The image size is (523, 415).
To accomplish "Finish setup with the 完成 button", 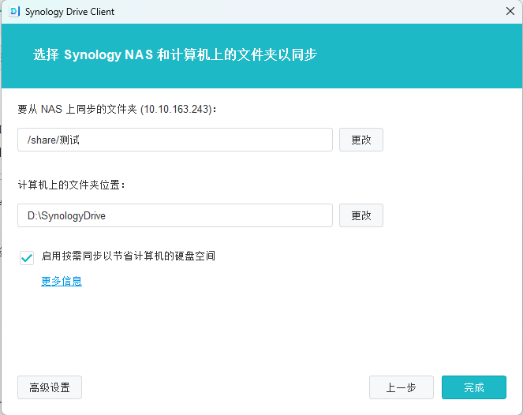I will tap(474, 387).
